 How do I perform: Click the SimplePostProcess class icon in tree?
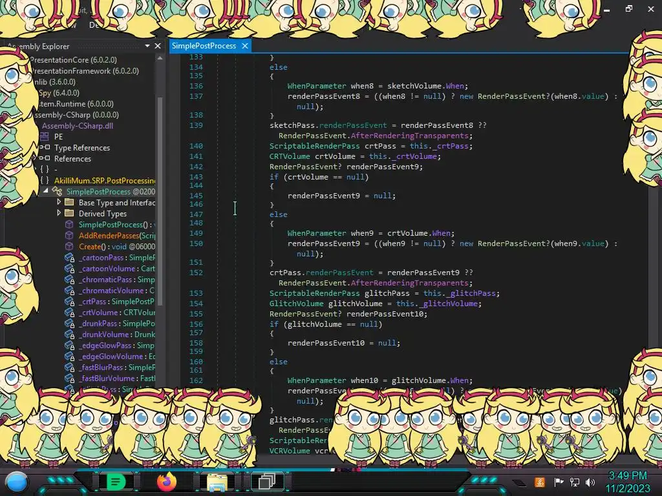click(57, 191)
